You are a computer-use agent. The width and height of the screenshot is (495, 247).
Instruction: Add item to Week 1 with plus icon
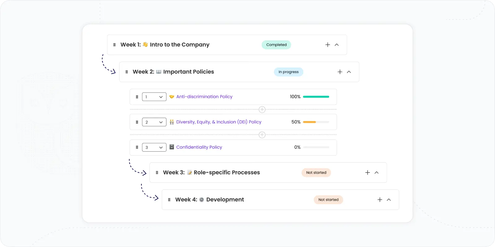point(328,45)
